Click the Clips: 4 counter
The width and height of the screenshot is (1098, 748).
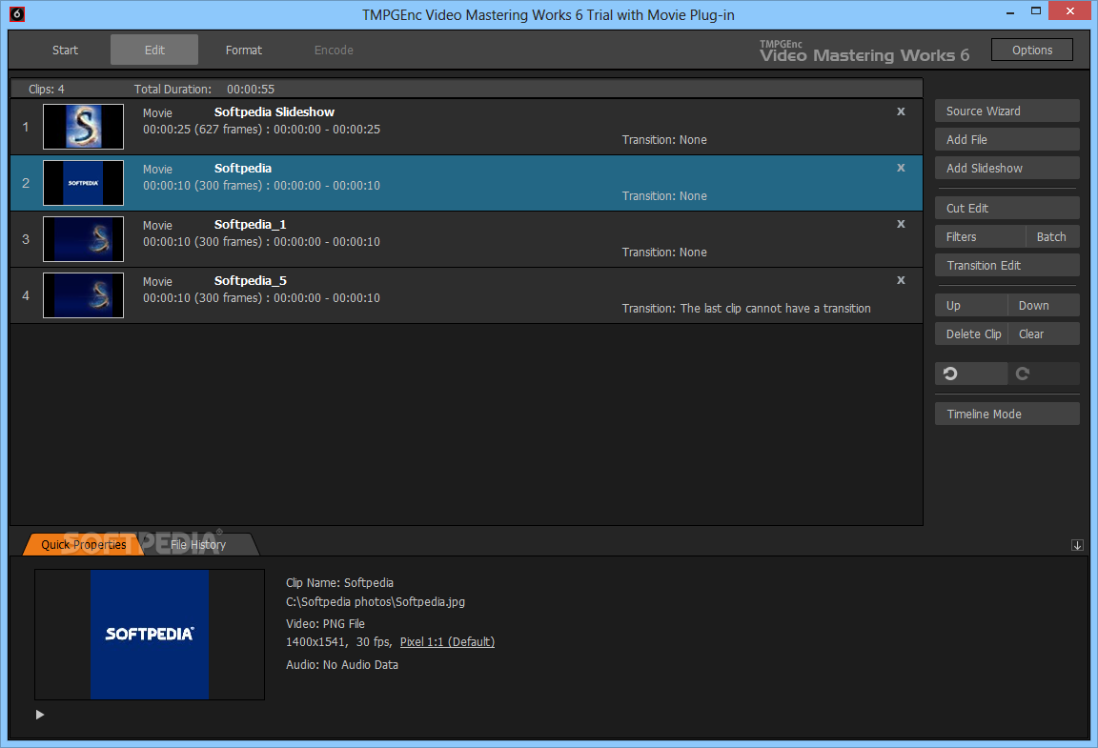[46, 89]
